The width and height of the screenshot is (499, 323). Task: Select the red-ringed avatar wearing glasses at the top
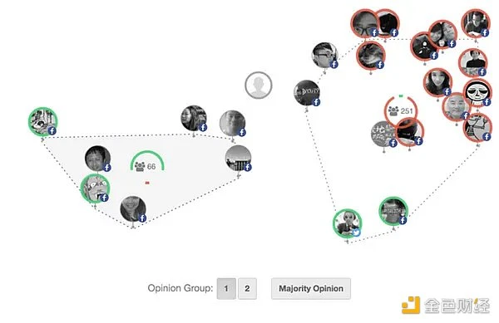click(365, 23)
